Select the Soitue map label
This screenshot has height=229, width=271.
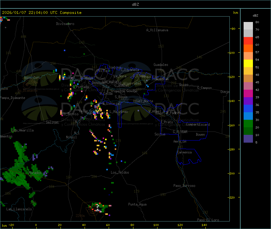(x=160, y=134)
